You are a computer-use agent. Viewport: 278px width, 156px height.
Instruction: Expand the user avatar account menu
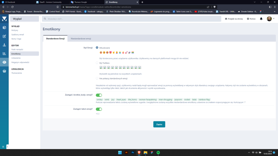(x=270, y=19)
